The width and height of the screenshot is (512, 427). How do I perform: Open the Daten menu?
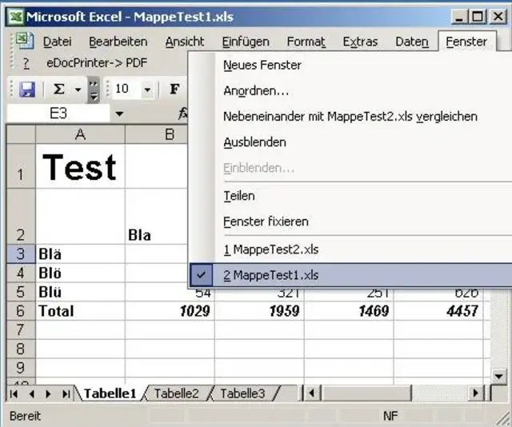pos(412,42)
